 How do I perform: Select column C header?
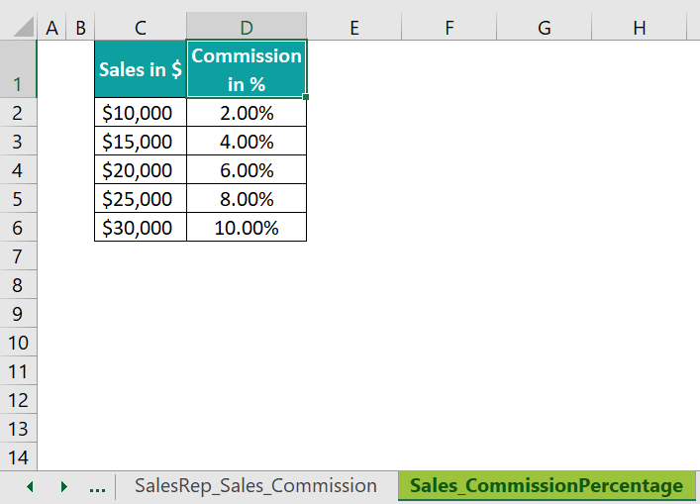click(x=141, y=28)
